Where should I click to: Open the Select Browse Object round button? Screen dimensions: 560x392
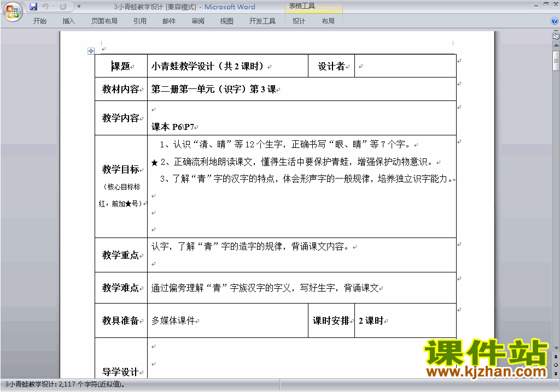(x=556, y=365)
